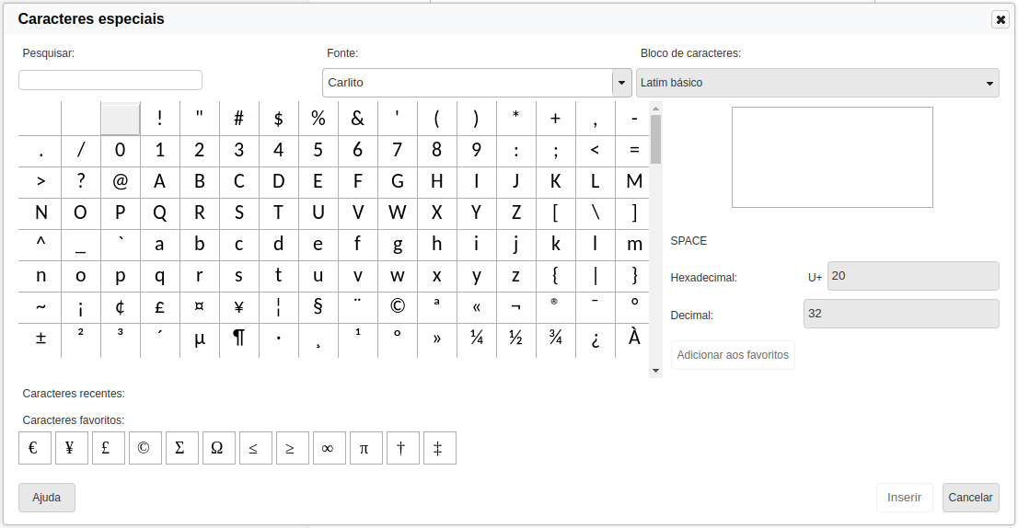Click the Pesquisar search field
The width and height of the screenshot is (1018, 528).
[110, 81]
